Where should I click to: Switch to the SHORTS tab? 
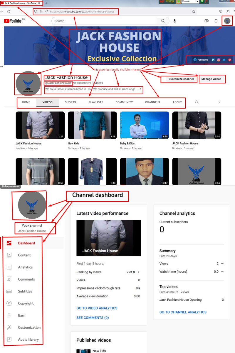pos(70,102)
